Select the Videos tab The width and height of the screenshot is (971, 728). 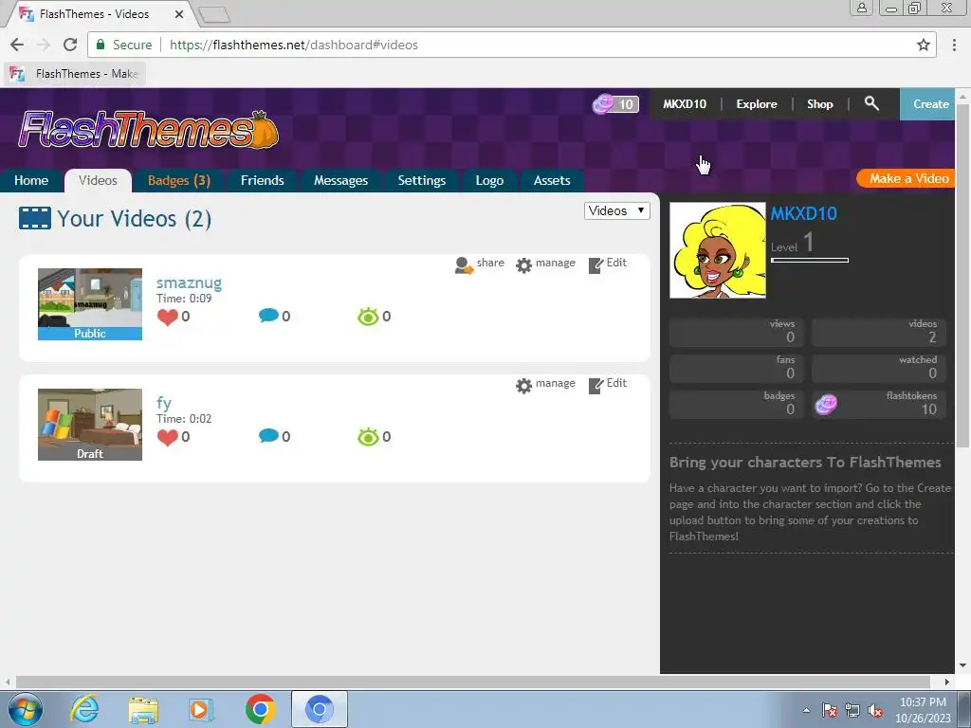coord(98,180)
